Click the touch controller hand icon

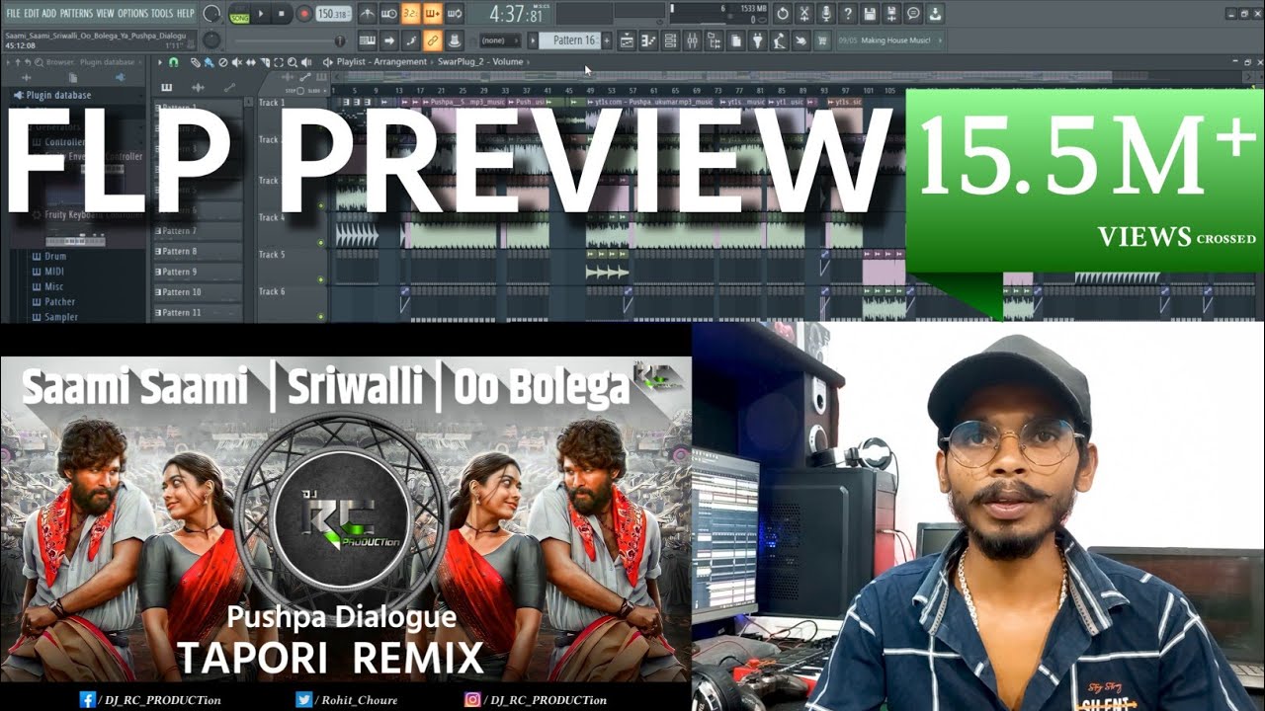pyautogui.click(x=801, y=40)
